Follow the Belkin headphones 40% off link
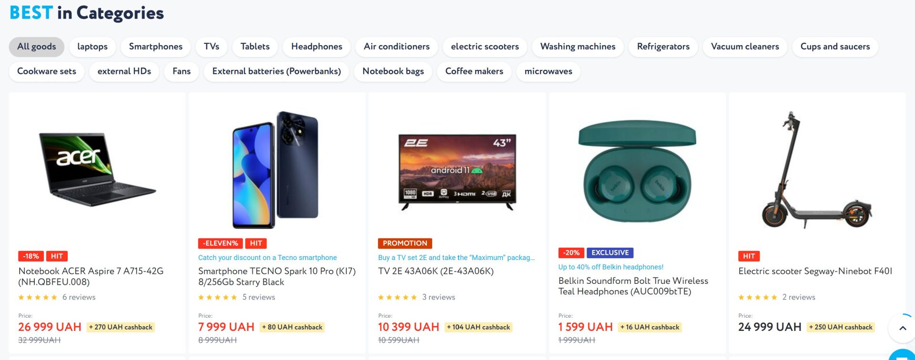Image resolution: width=915 pixels, height=360 pixels. coord(610,267)
